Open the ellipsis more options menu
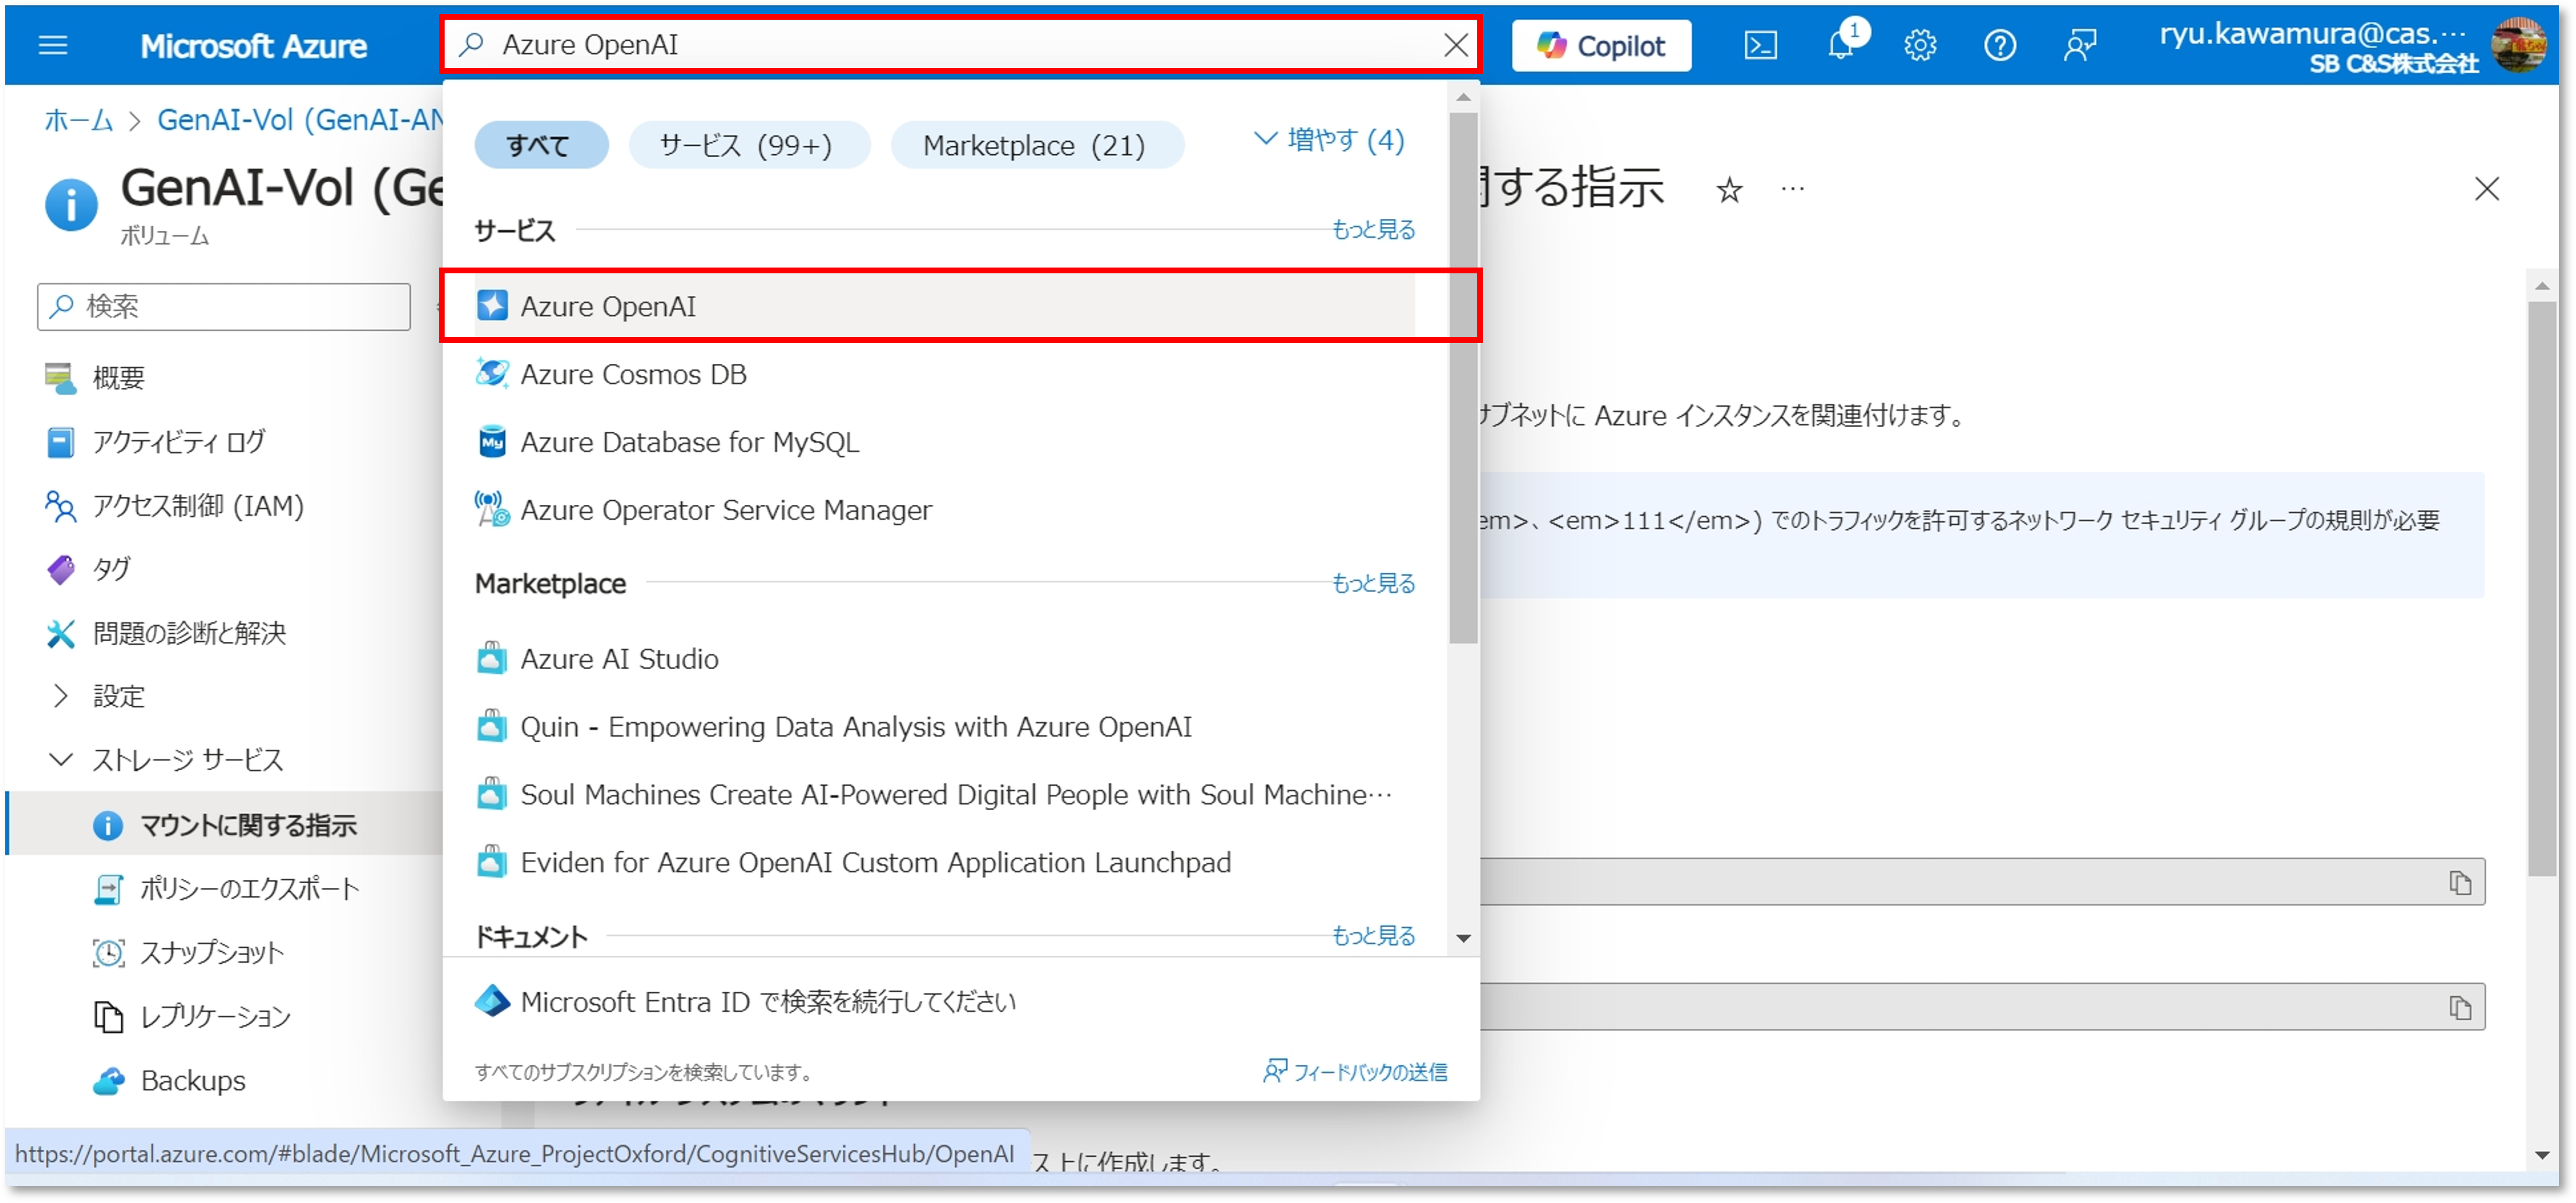This screenshot has height=1203, width=2576. [1793, 189]
